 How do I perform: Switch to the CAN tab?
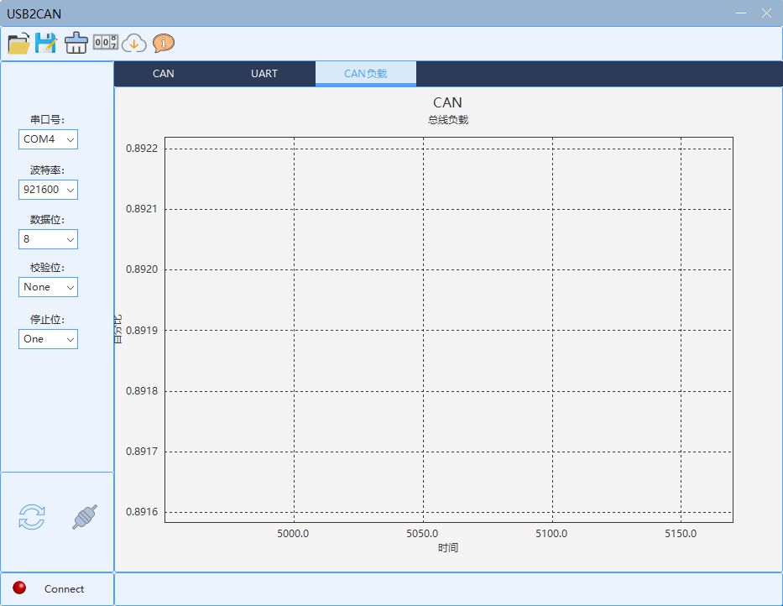pyautogui.click(x=164, y=74)
